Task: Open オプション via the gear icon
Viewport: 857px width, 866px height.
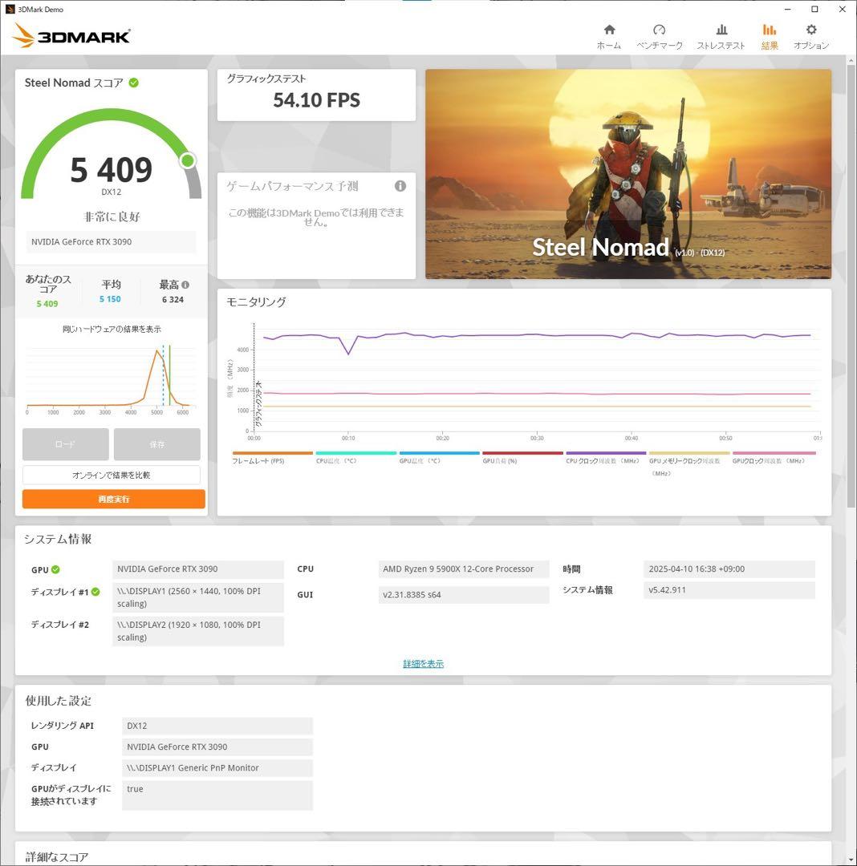Action: (x=810, y=35)
